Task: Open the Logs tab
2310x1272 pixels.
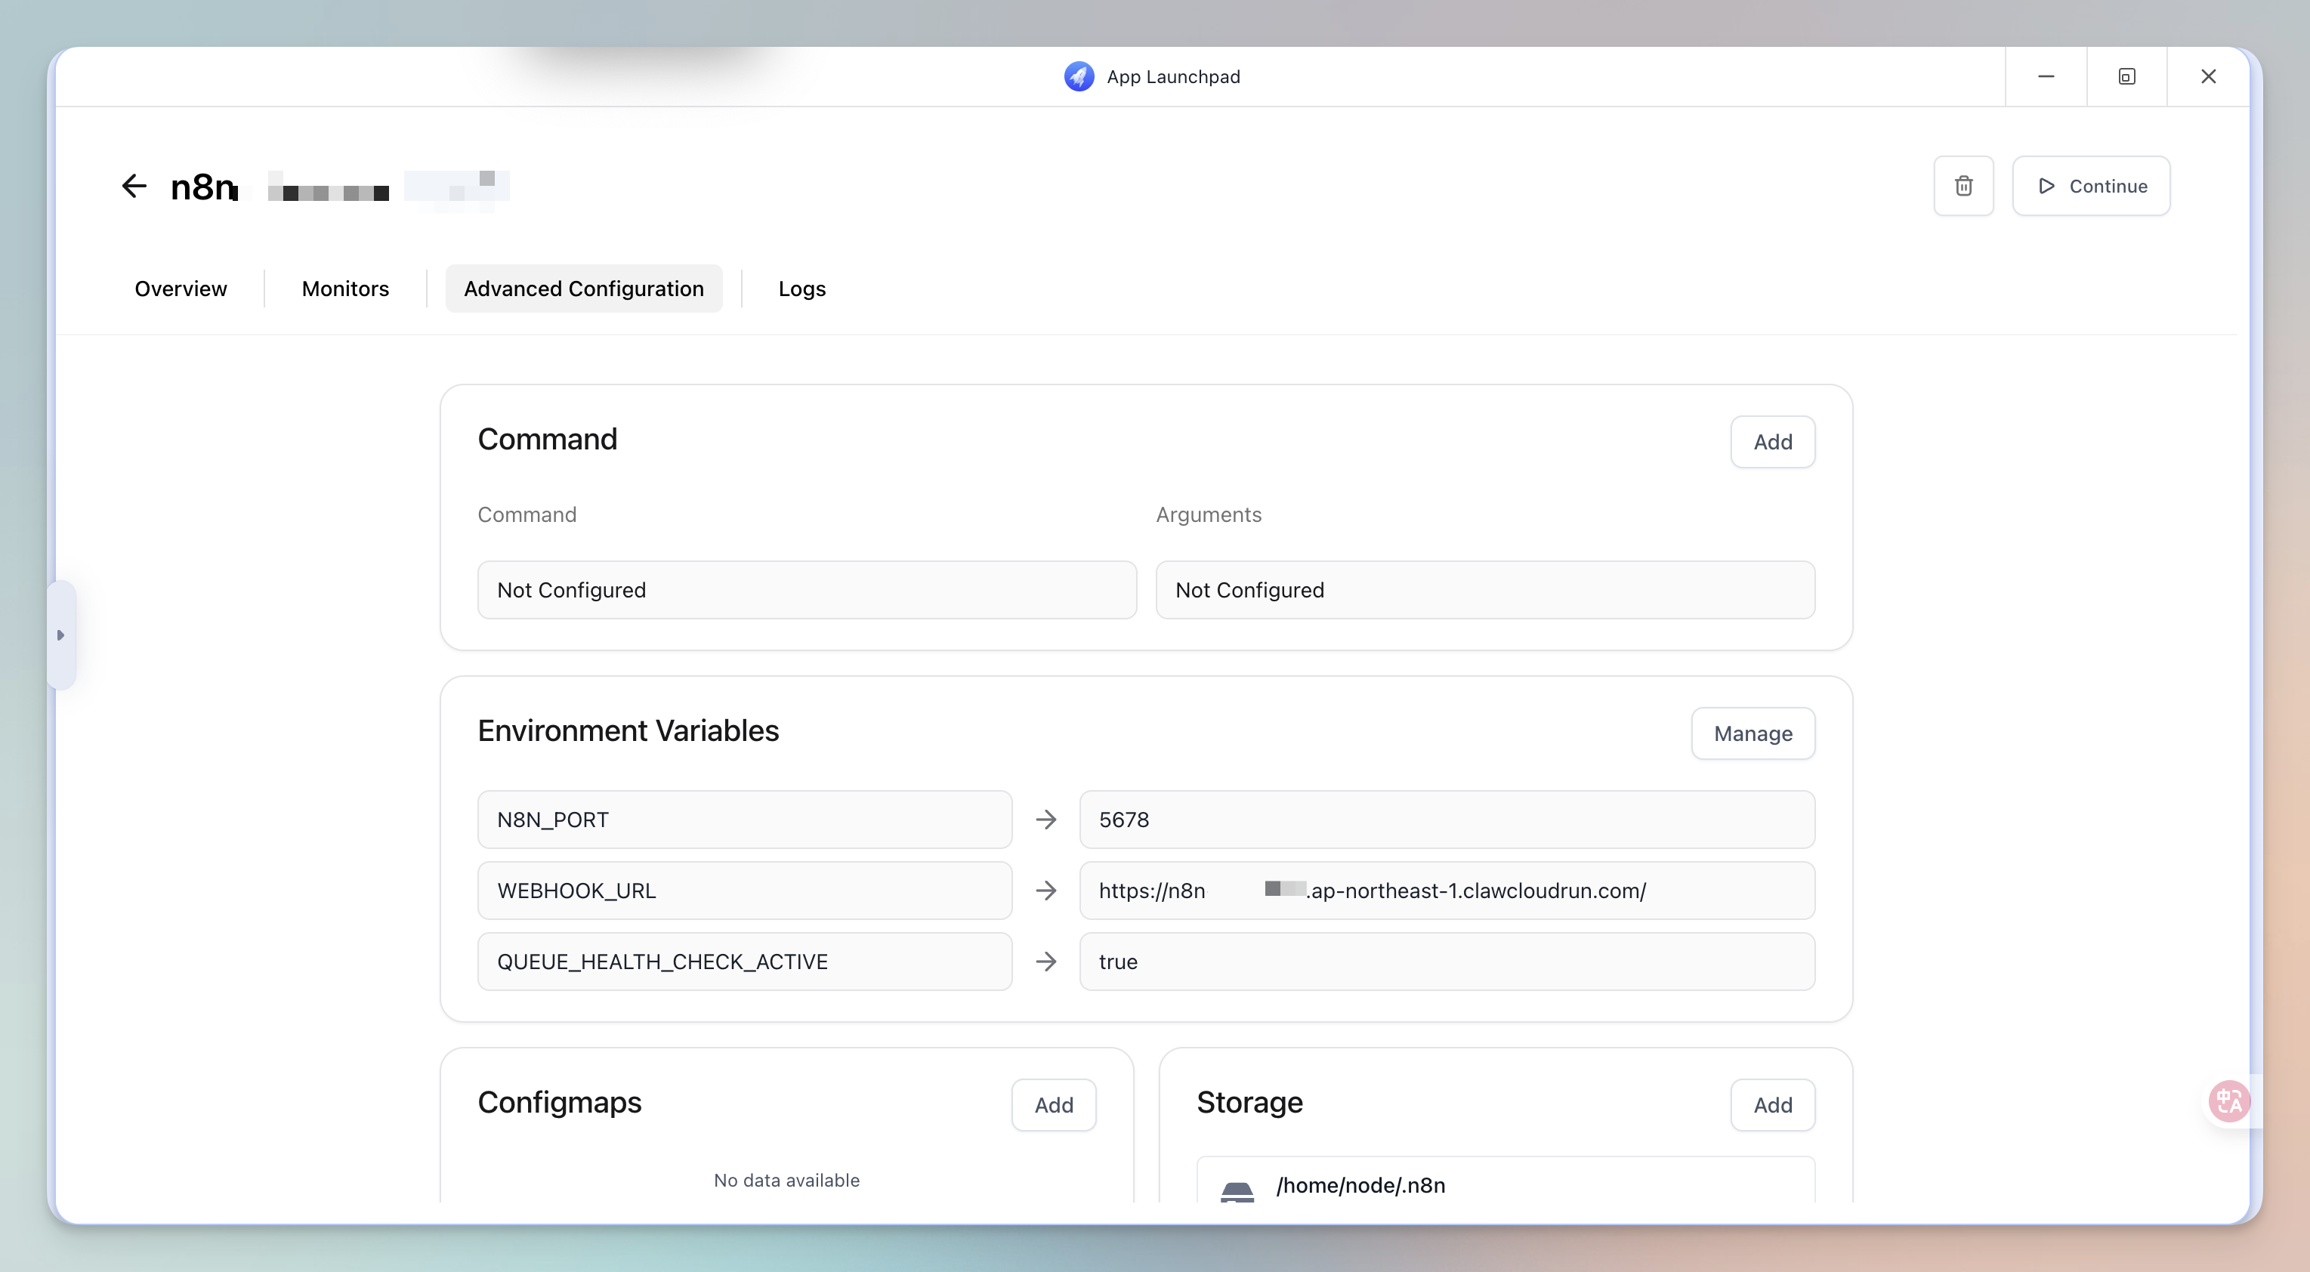Action: 801,289
